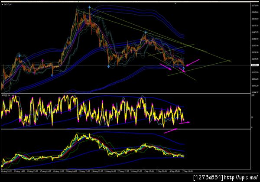260x182 pixels.
Task: Click the 17 Aug 09:00 time label
Action: pos(45,171)
